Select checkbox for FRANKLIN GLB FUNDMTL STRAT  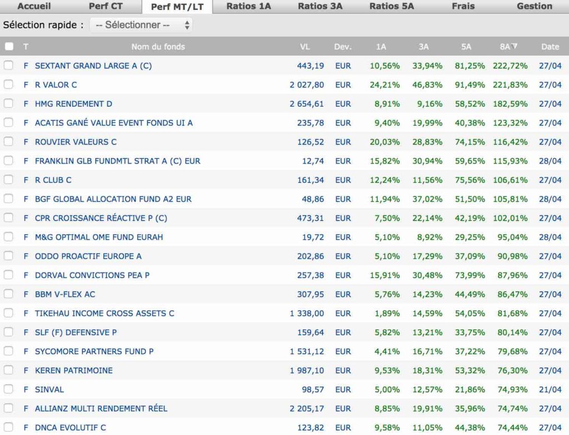8,161
